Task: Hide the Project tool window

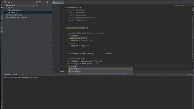Action: 50,2
